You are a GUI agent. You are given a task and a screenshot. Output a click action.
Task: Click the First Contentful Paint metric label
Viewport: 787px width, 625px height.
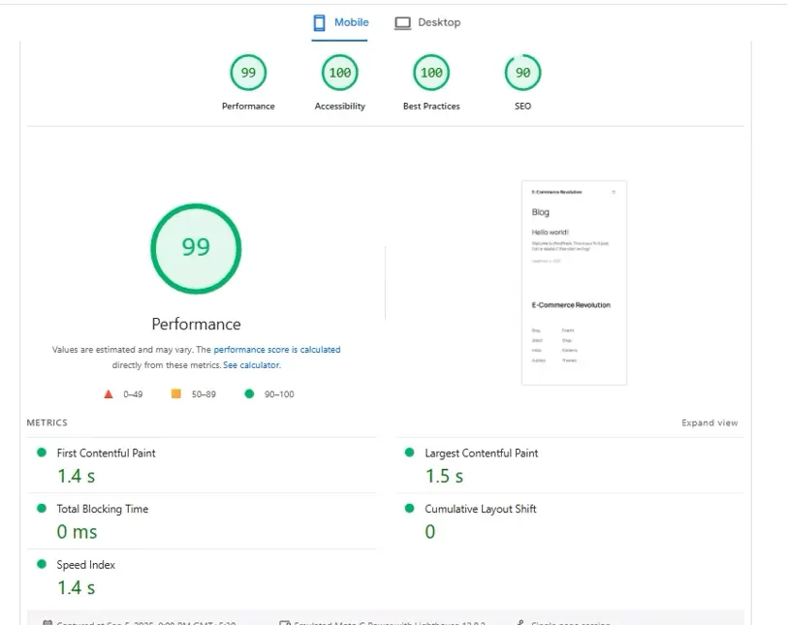coord(106,453)
